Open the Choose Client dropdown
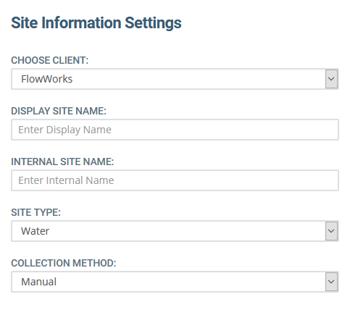Image resolution: width=350 pixels, height=310 pixels. (x=175, y=79)
